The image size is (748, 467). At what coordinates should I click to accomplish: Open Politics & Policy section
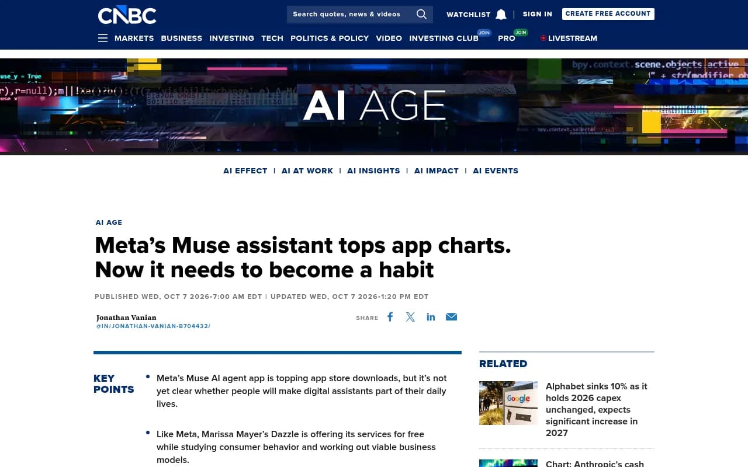click(x=330, y=38)
